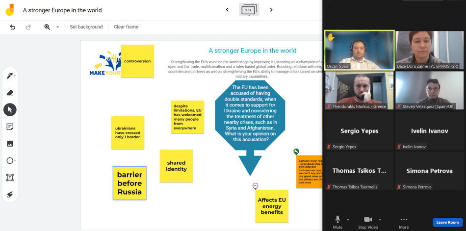Click the Redo arrow
The height and width of the screenshot is (231, 466).
(x=28, y=27)
